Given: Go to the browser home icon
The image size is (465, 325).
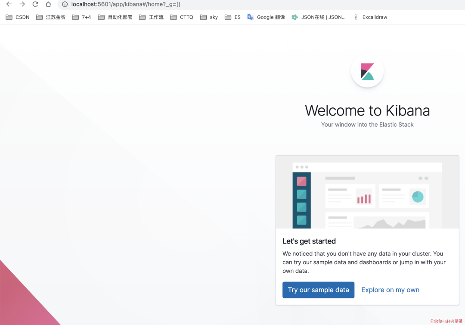Looking at the screenshot, I should click(48, 4).
